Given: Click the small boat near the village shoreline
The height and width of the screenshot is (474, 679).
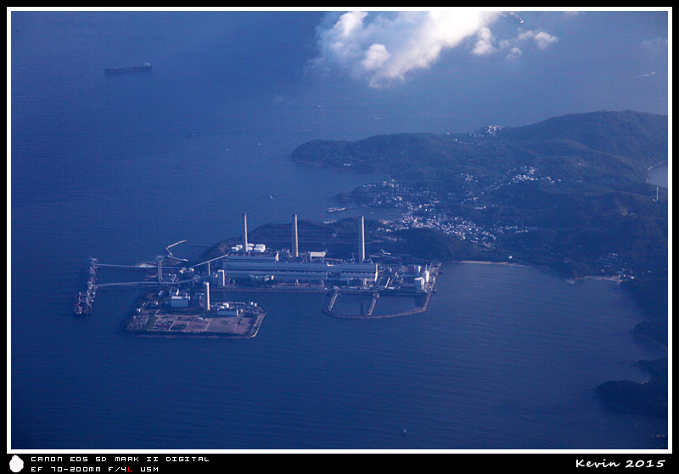Looking at the screenshot, I should pyautogui.click(x=336, y=209).
